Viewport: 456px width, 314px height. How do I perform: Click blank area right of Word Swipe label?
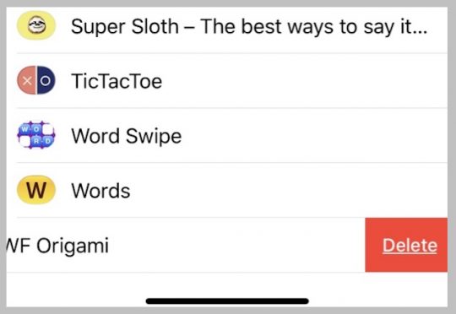(315, 136)
